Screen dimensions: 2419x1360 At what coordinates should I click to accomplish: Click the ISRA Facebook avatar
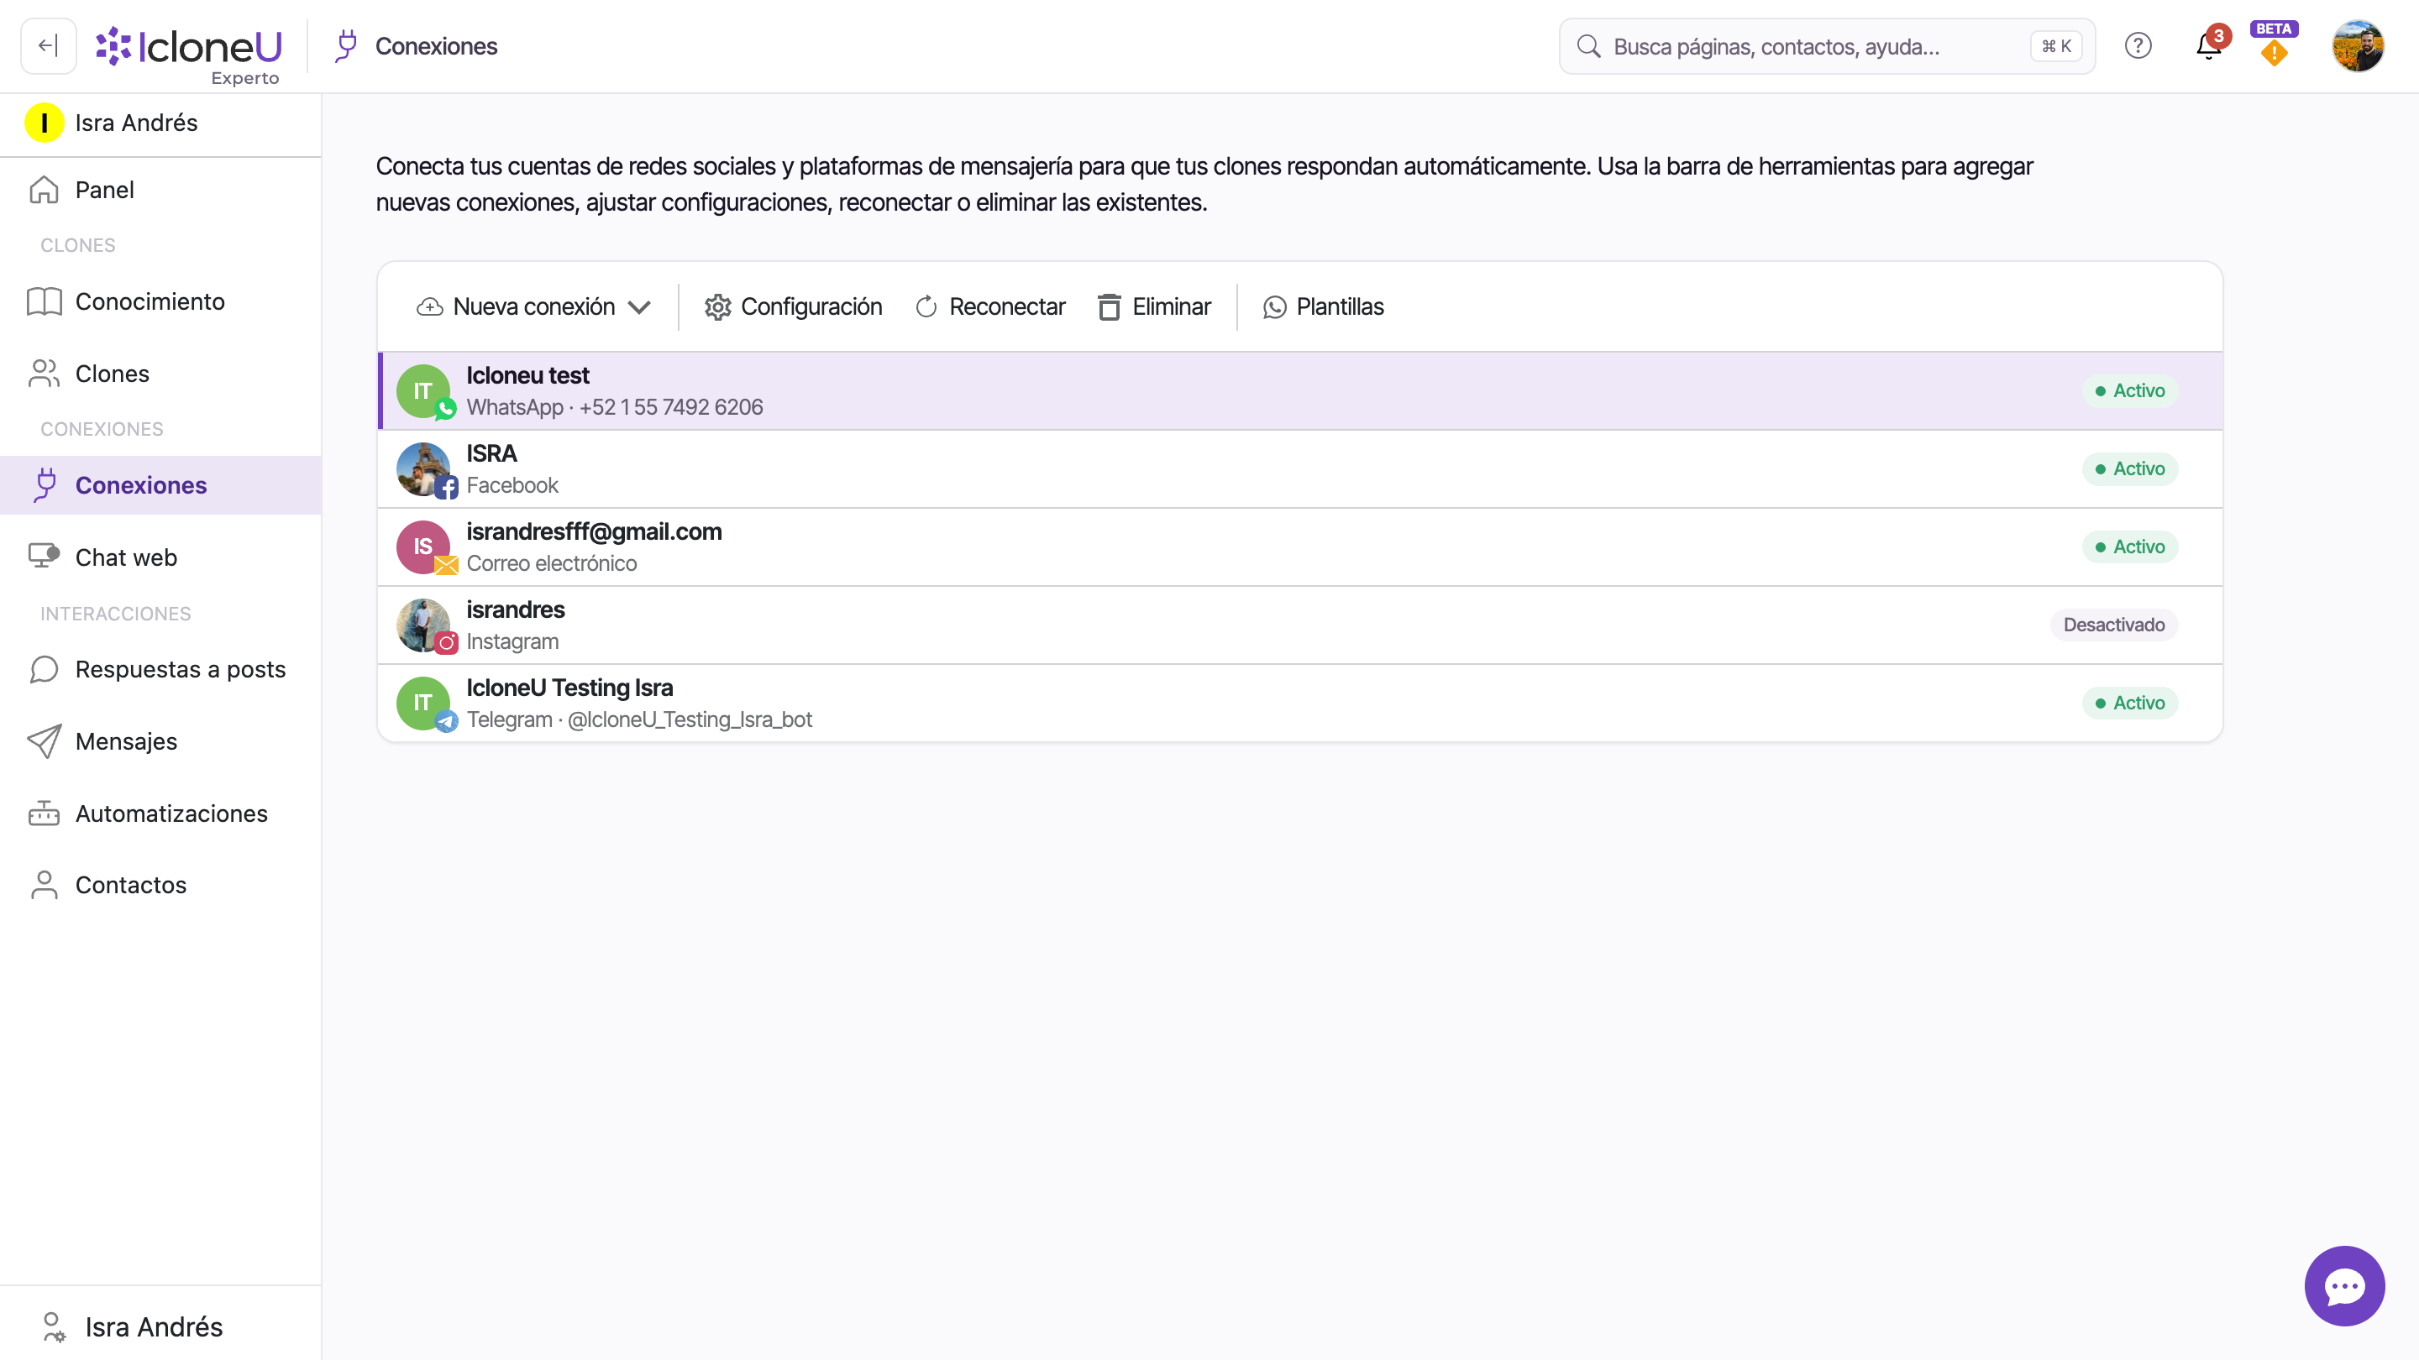coord(423,469)
